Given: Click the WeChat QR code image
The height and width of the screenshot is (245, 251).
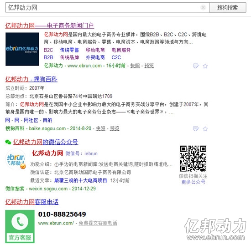Looking at the screenshot, I should coord(193,158).
